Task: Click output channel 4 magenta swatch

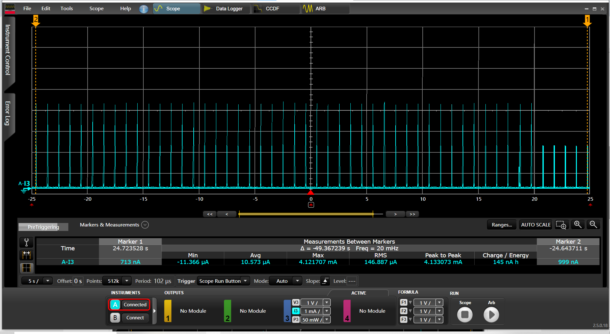Action: pyautogui.click(x=347, y=311)
